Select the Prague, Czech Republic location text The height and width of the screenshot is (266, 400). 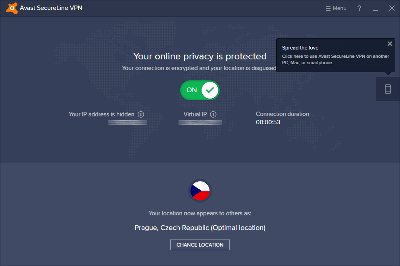point(200,228)
